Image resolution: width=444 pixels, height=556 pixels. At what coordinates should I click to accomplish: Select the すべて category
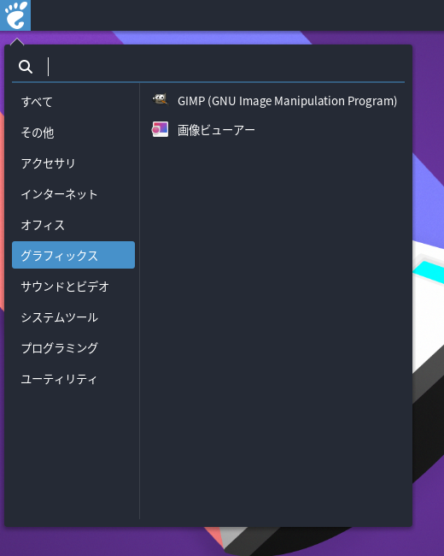[x=73, y=102]
